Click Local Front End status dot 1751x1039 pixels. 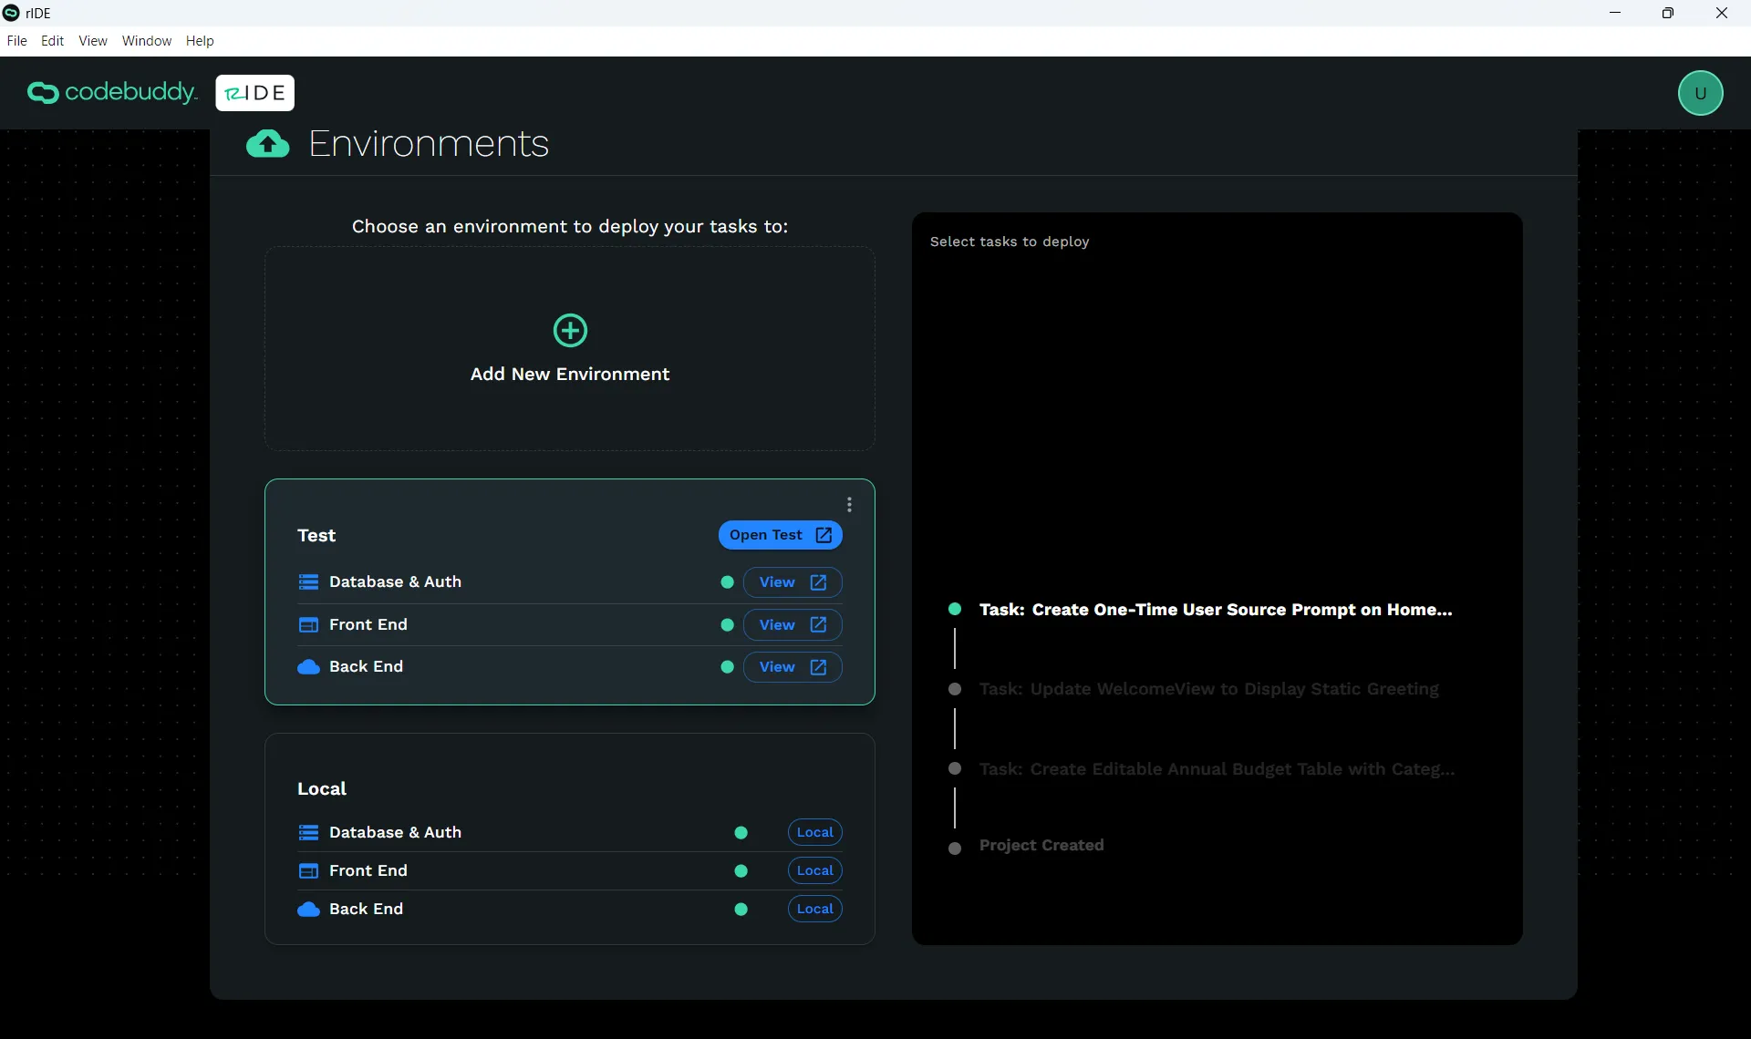tap(741, 871)
